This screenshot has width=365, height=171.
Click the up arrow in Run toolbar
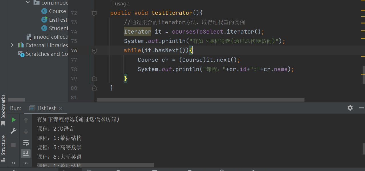pos(26,120)
